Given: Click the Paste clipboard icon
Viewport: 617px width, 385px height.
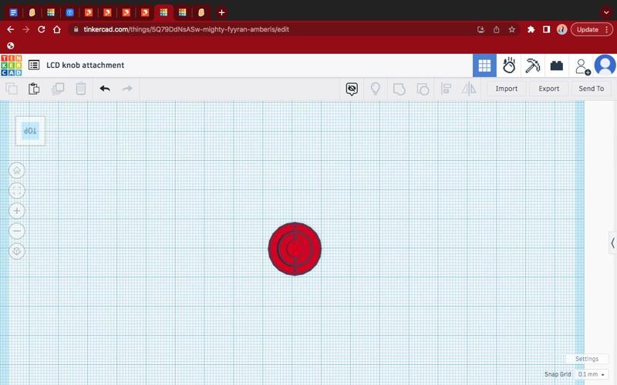Looking at the screenshot, I should point(34,89).
